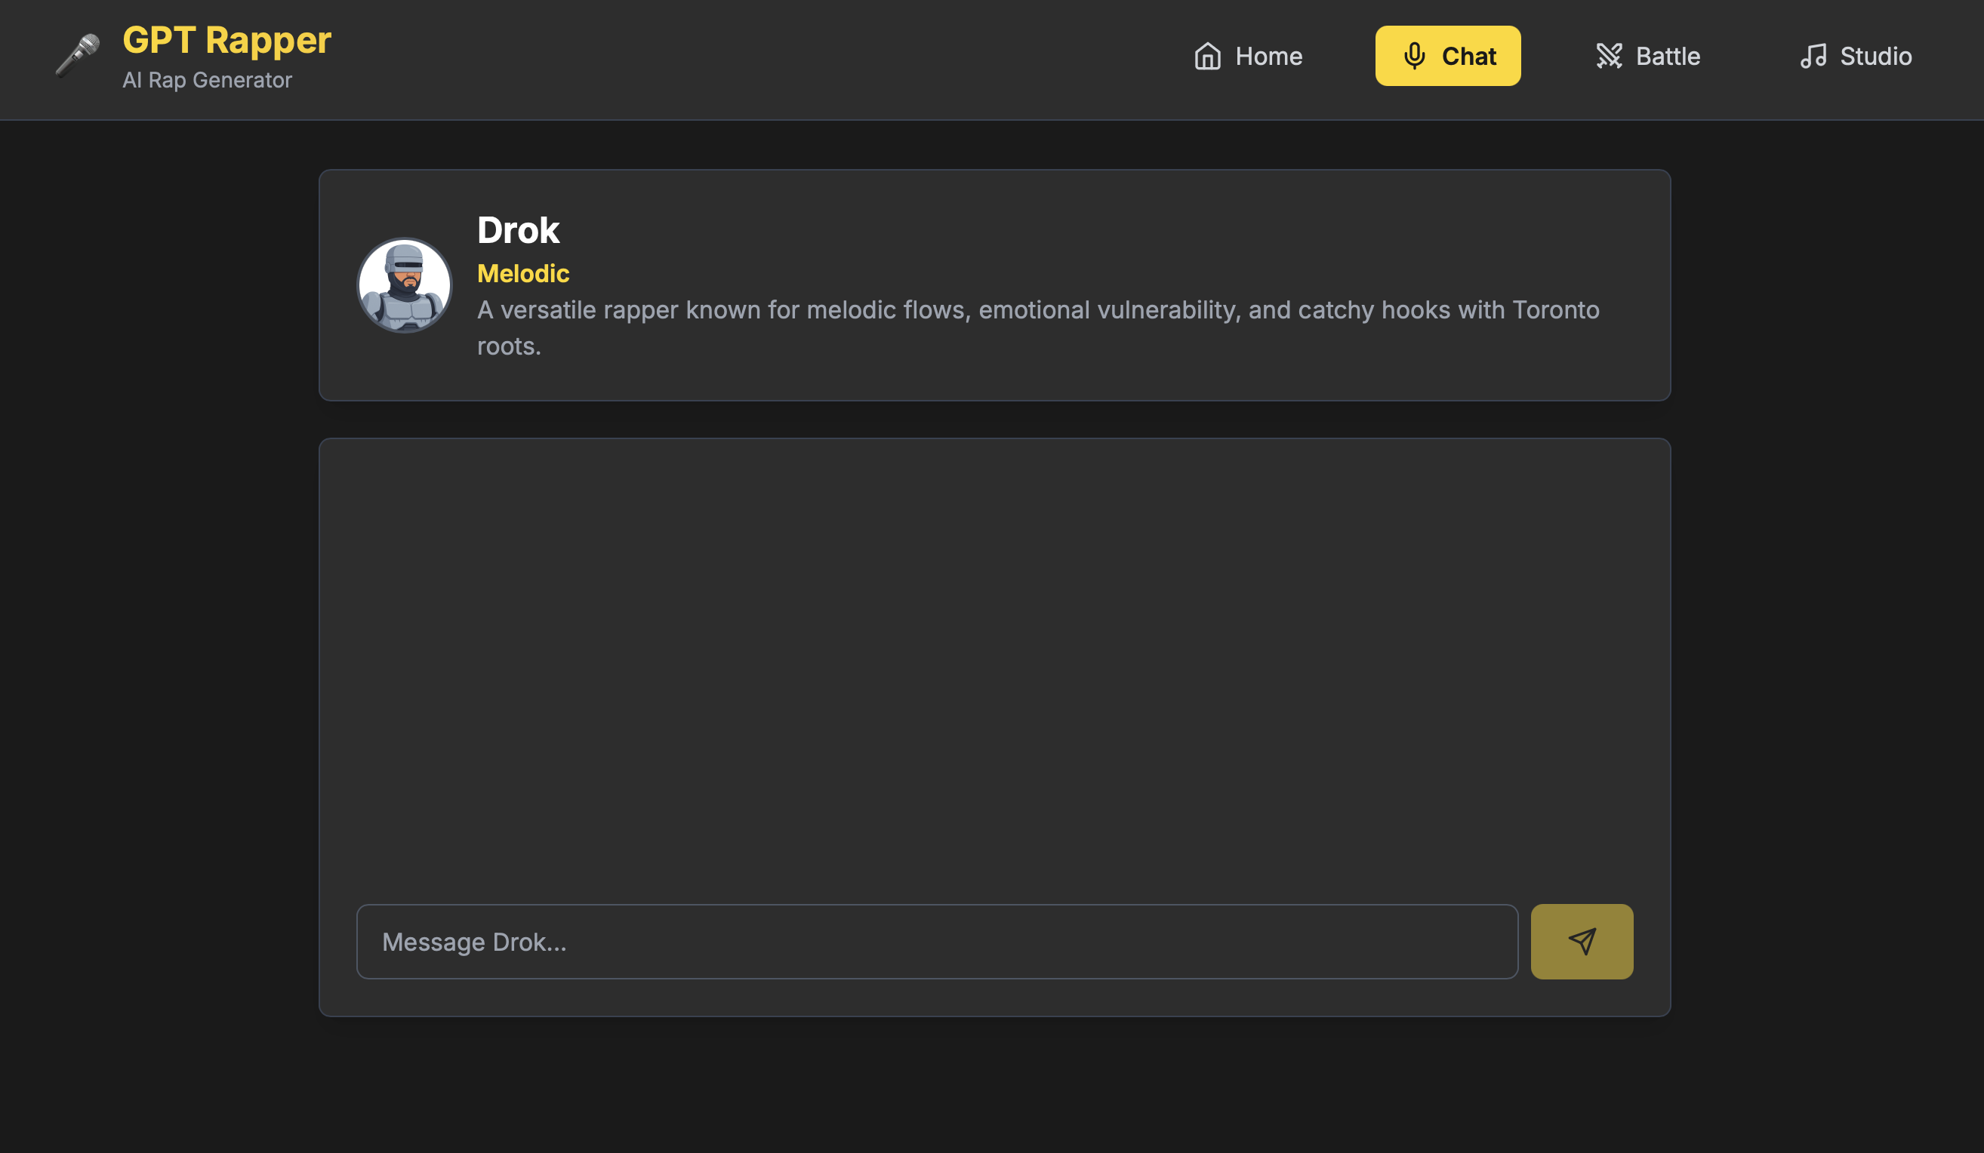The image size is (1984, 1153).
Task: Focus the Message Drok input field
Action: coord(937,941)
